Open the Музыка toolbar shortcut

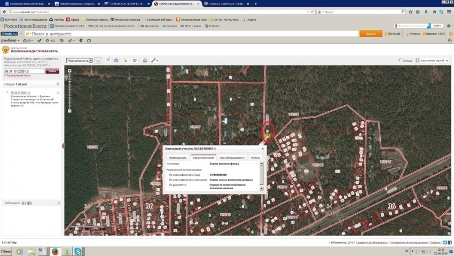click(x=413, y=34)
